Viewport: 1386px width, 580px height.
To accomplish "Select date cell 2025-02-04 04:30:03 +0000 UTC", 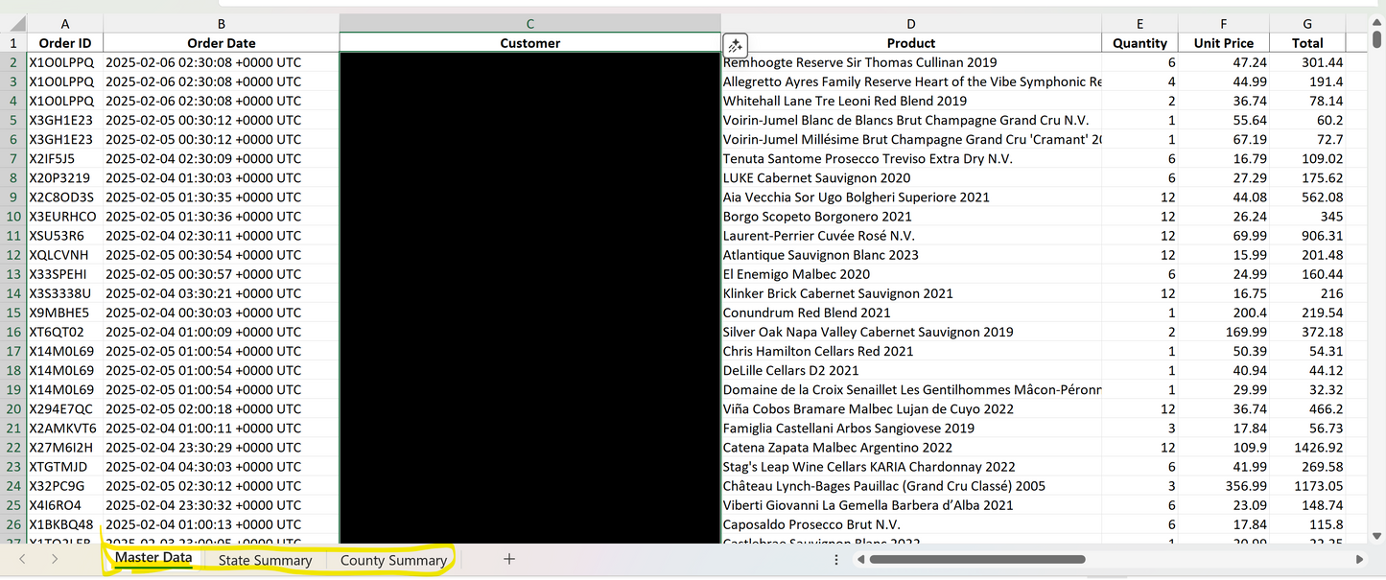I will [222, 467].
